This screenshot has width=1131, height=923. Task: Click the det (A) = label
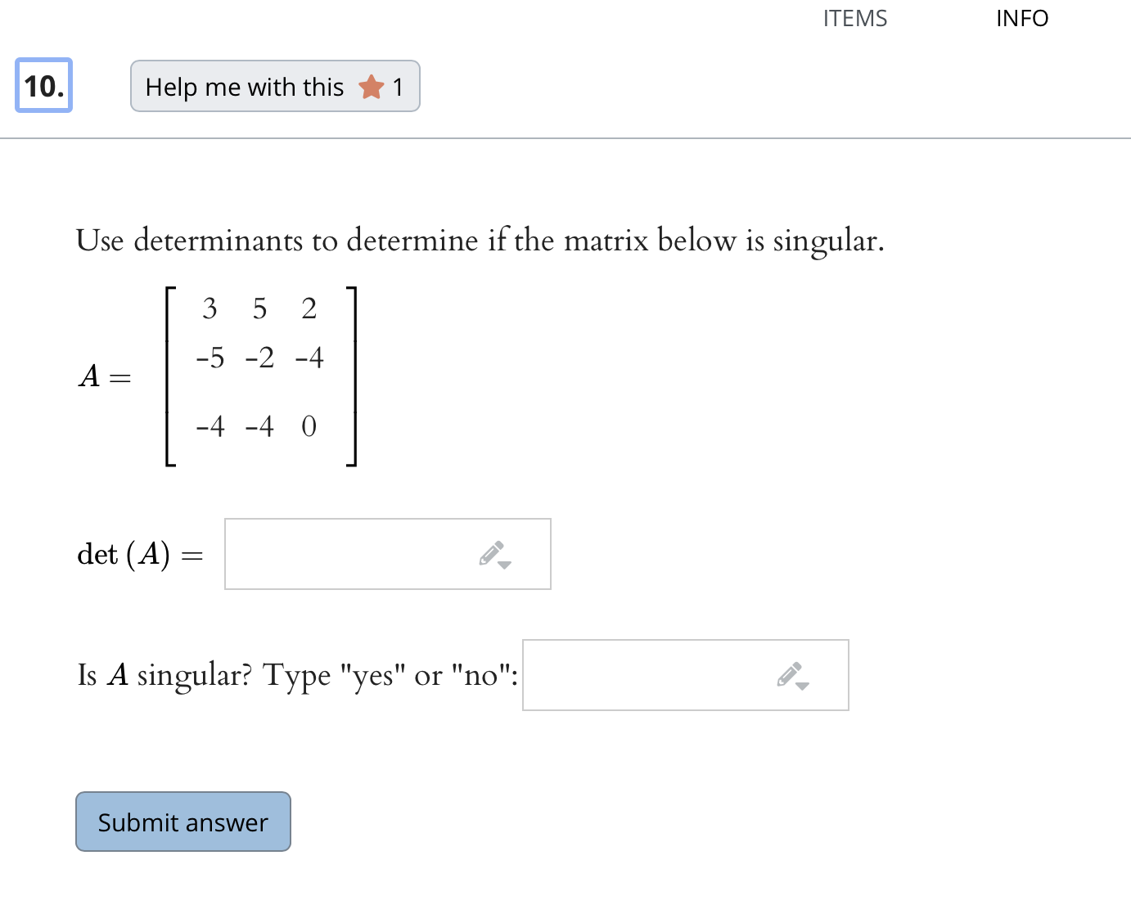[x=140, y=555]
